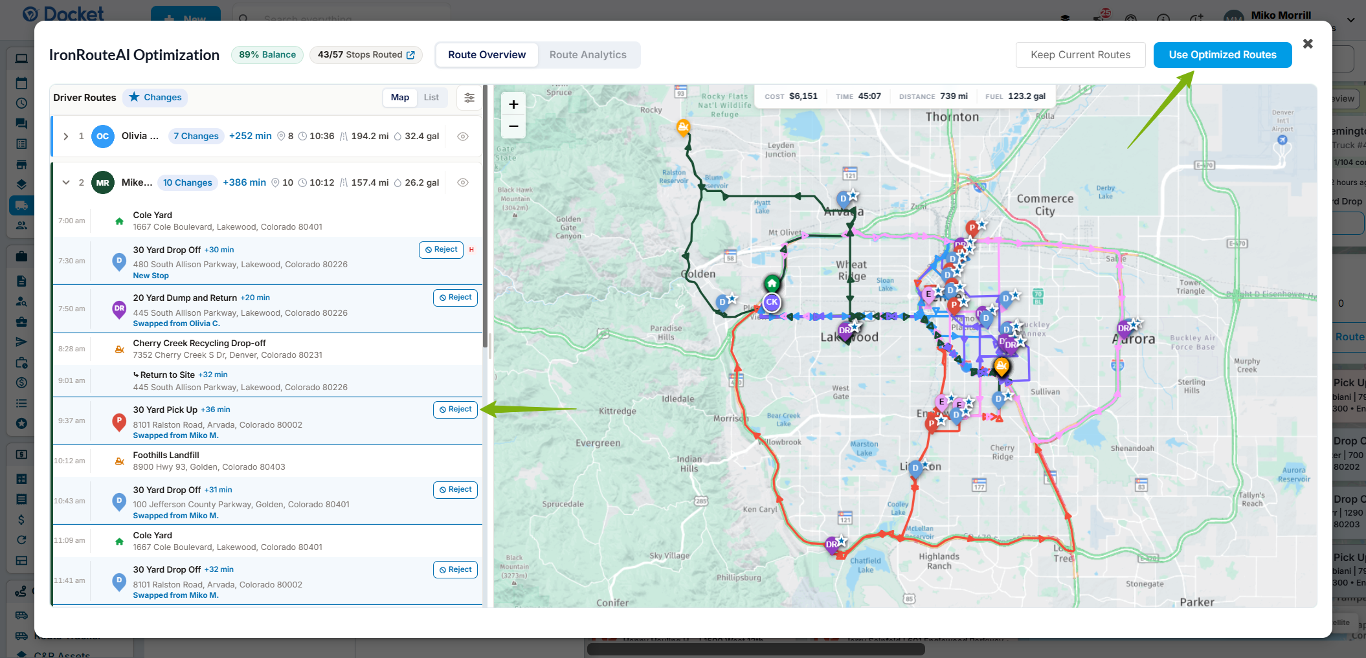Select the Aurora DR marker on map

tap(1125, 329)
